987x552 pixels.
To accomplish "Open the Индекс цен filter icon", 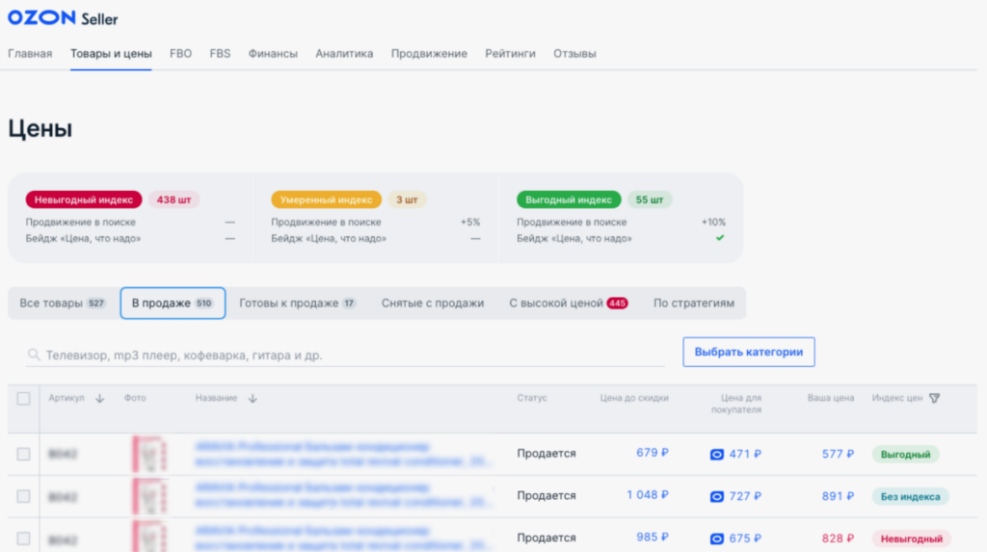I will 935,398.
